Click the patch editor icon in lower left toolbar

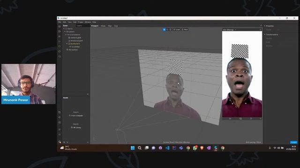[60, 122]
